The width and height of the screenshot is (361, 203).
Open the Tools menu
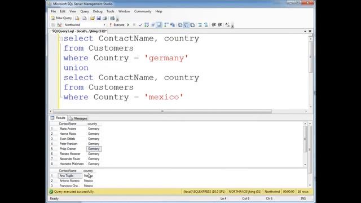(x=111, y=11)
